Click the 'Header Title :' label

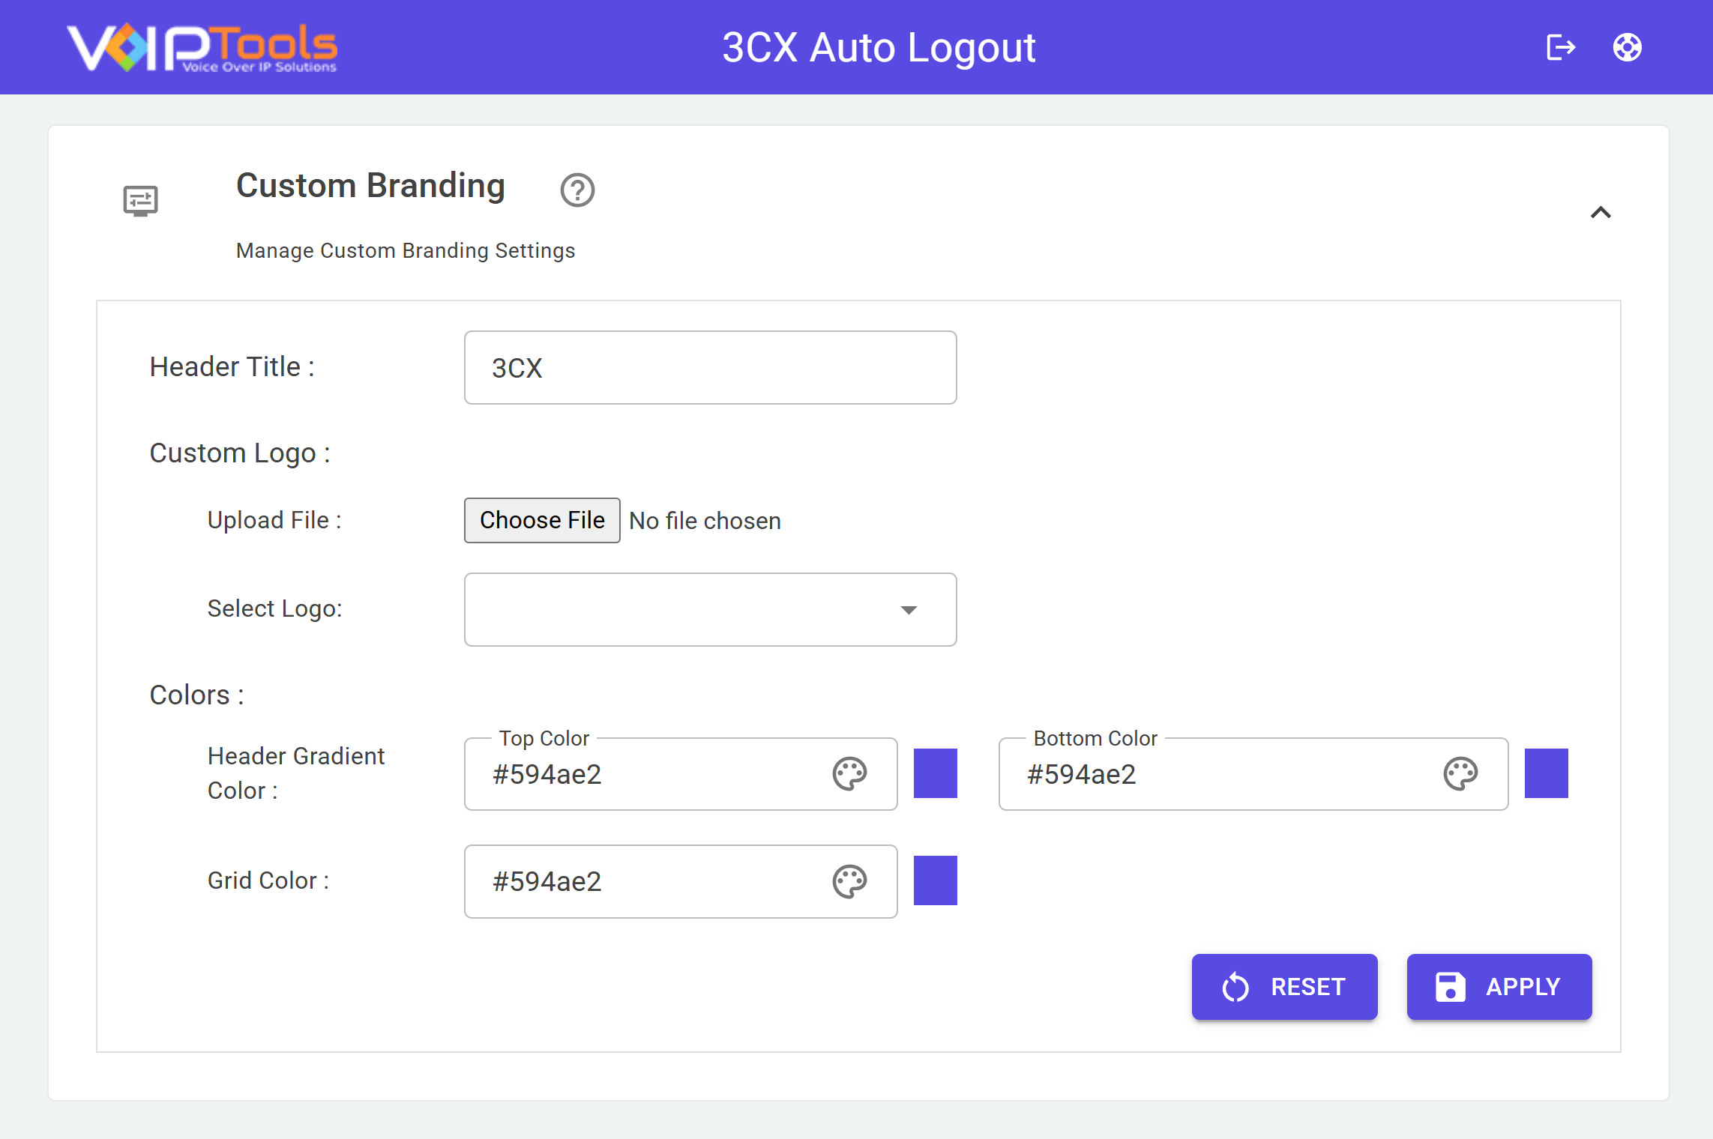[x=232, y=367]
